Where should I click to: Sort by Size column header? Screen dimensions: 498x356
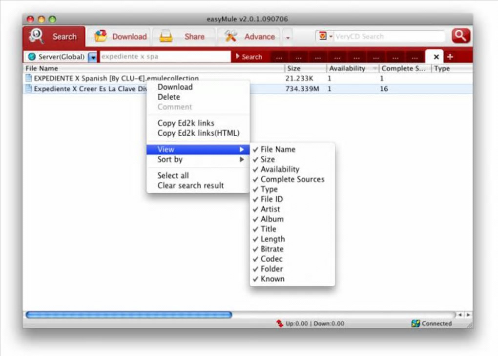click(306, 68)
